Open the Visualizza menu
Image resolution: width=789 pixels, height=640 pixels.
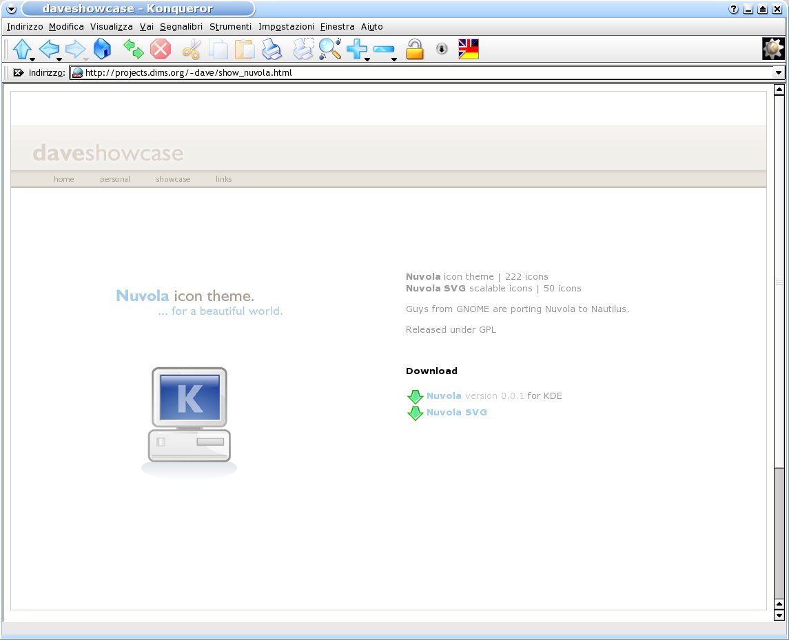111,27
